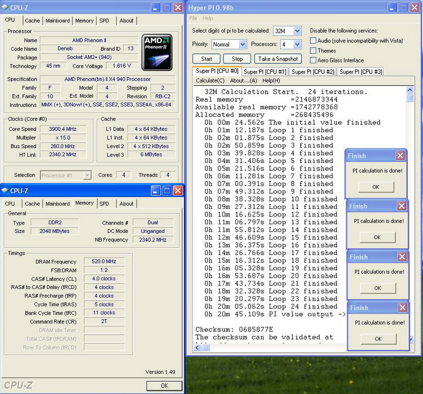Check the Aero Glass Interface option
This screenshot has height=394, width=423.
pyautogui.click(x=313, y=60)
